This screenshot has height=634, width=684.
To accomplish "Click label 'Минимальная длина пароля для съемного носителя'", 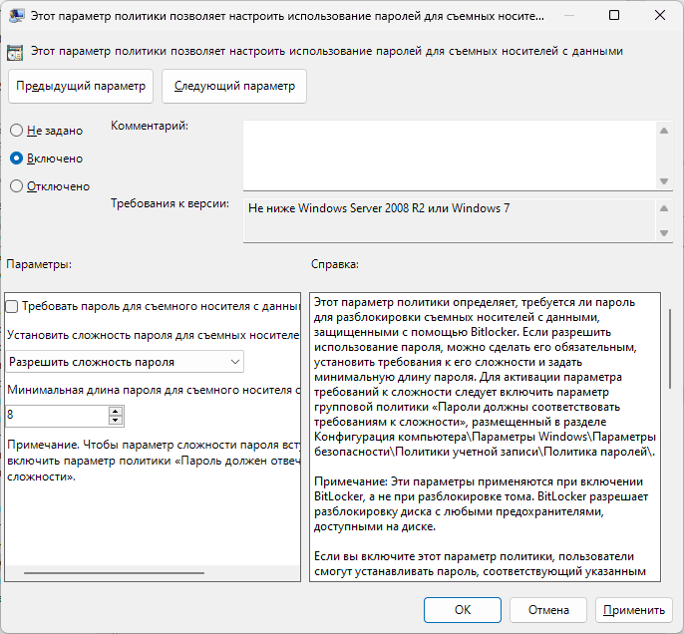I will (x=154, y=390).
